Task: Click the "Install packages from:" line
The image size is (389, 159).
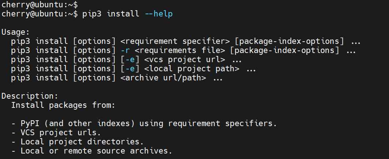Action: point(63,105)
